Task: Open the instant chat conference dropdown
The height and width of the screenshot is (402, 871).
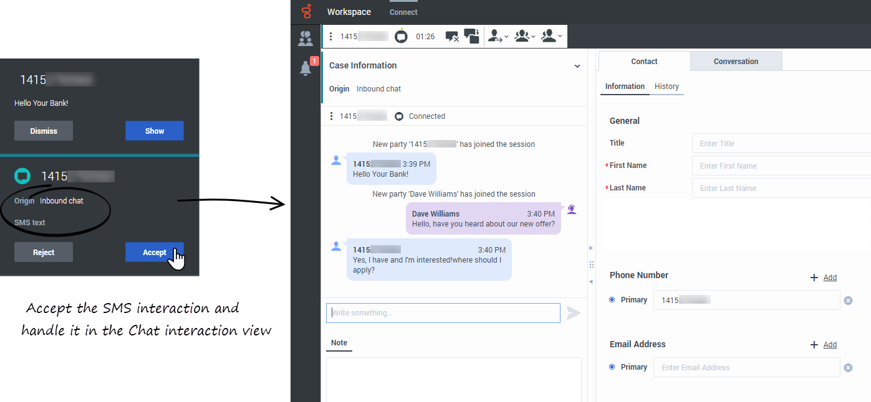Action: pos(525,37)
